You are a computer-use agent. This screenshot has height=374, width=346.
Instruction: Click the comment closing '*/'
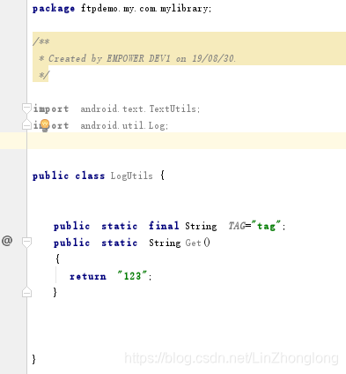pos(44,75)
